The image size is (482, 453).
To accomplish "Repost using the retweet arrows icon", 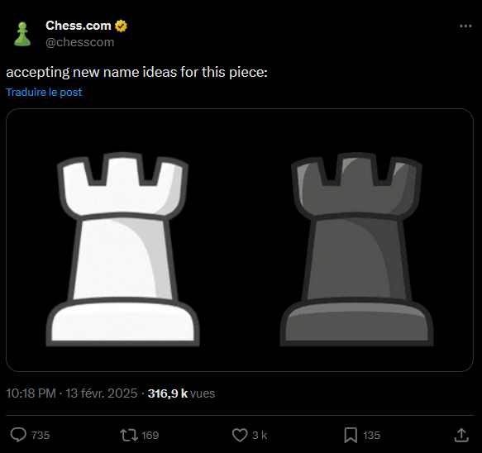I will click(129, 435).
